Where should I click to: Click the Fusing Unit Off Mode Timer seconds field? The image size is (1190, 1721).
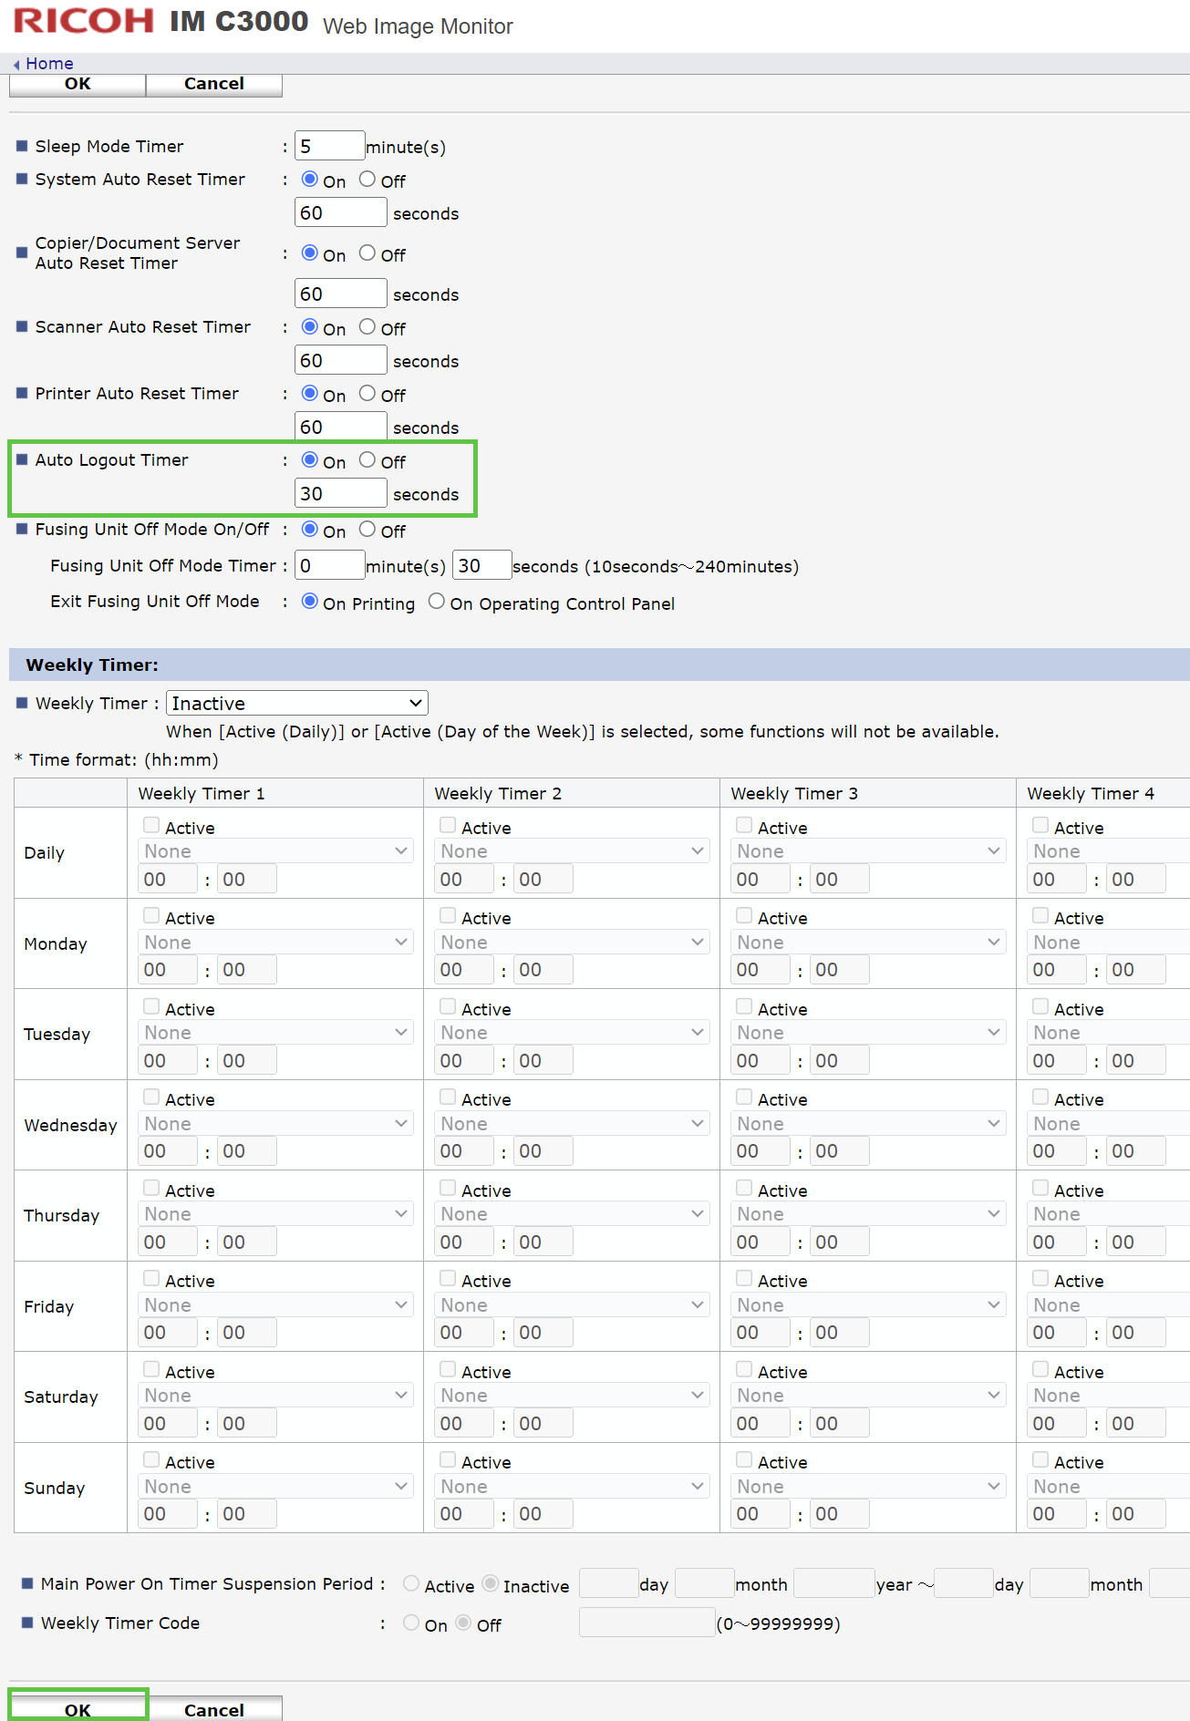point(482,565)
